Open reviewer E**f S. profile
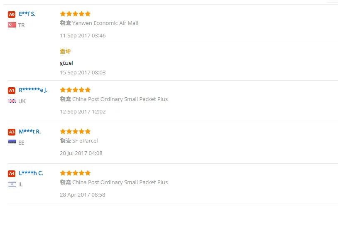Viewport: 338px width, 234px height. tap(27, 14)
